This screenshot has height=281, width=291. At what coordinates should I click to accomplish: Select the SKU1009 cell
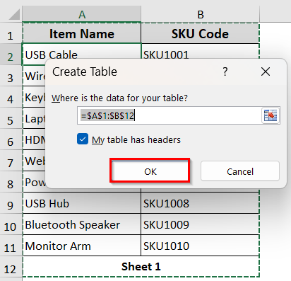coord(200,224)
